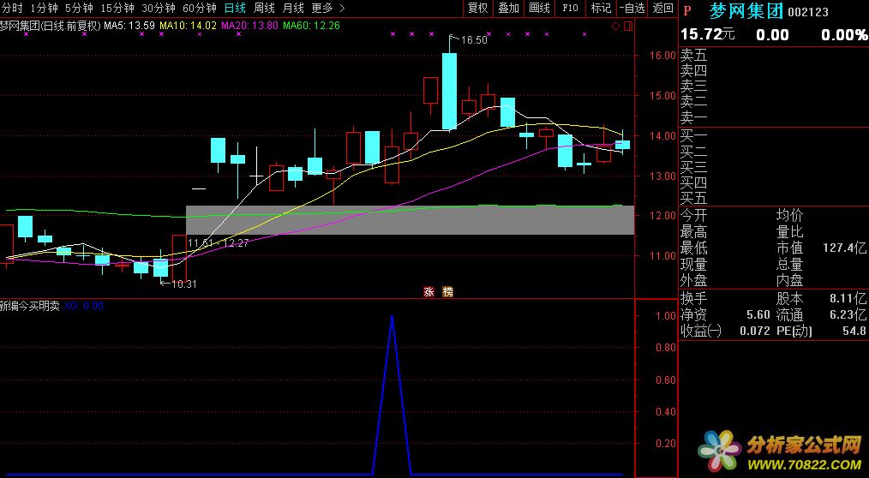Click the 股本 8.11亿 value
This screenshot has height=478, width=869.
point(848,299)
